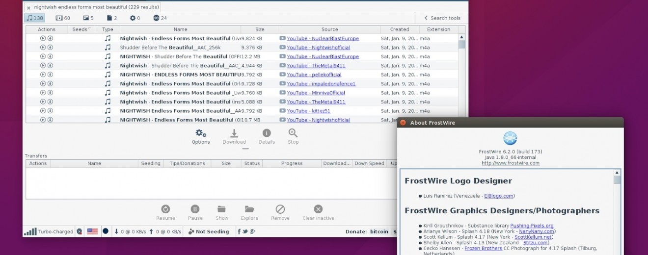The height and width of the screenshot is (255, 648).
Task: Open Search tools panel
Action: [442, 18]
